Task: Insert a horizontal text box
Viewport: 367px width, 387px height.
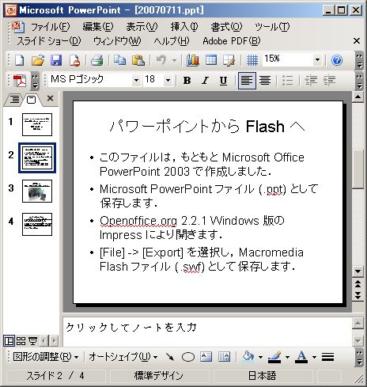Action: pos(206,357)
